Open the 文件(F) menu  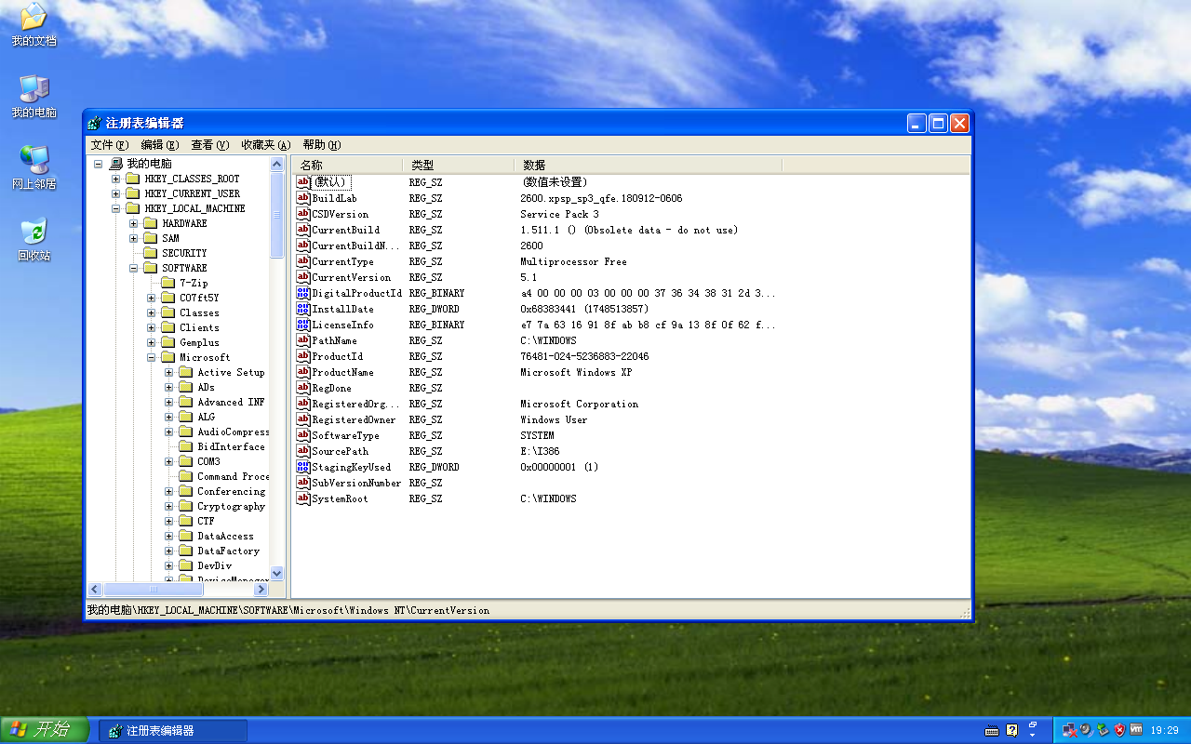pos(110,145)
